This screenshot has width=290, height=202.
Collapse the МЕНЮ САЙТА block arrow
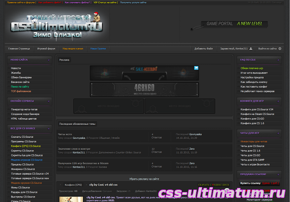pos(48,60)
